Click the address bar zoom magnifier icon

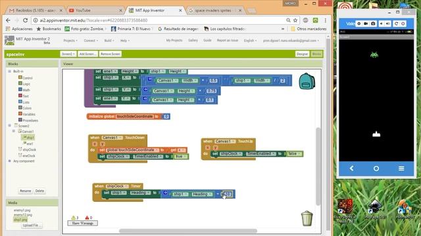click(288, 20)
